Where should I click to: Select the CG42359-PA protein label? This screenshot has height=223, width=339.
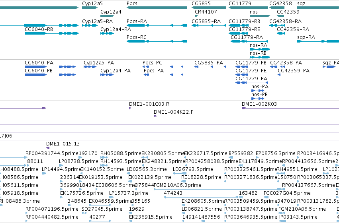[x=294, y=71]
